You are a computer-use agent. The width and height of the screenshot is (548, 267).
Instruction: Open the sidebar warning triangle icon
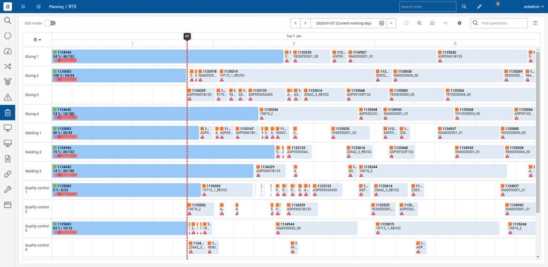7,97
